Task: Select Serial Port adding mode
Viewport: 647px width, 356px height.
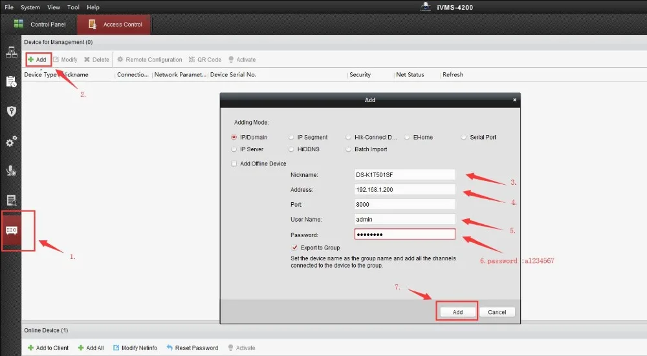Action: click(463, 137)
